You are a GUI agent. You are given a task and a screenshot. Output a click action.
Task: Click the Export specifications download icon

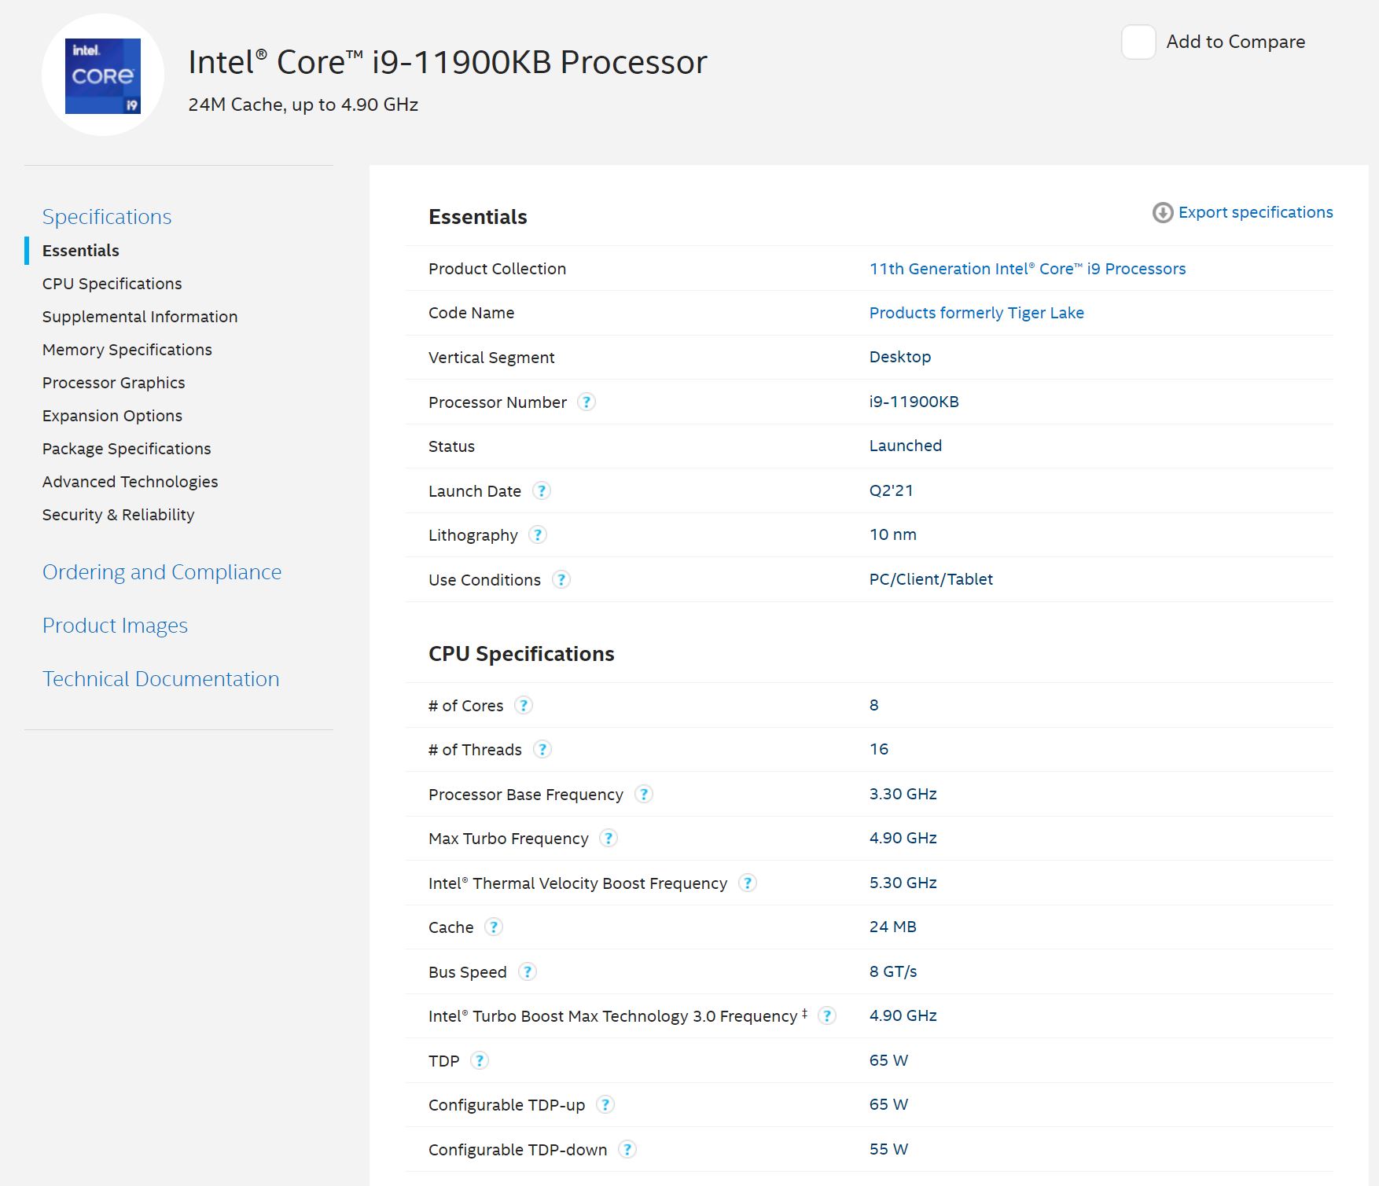tap(1163, 213)
